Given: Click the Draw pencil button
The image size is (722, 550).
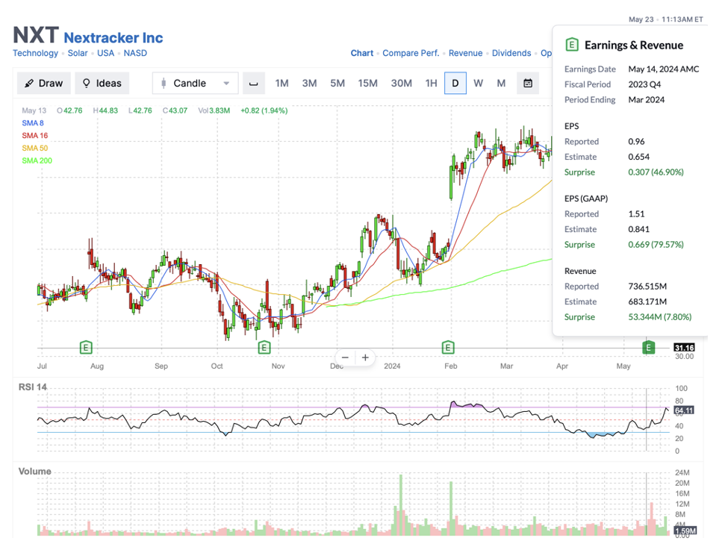Looking at the screenshot, I should [44, 84].
